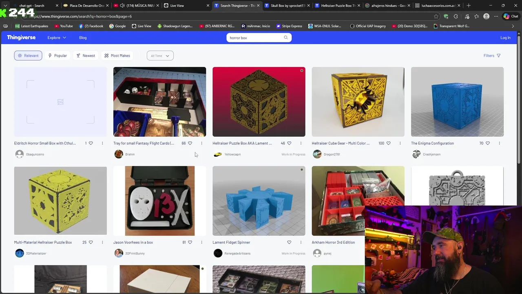This screenshot has width=522, height=294.
Task: Open The Enigma Configuration title link
Action: tap(432, 143)
